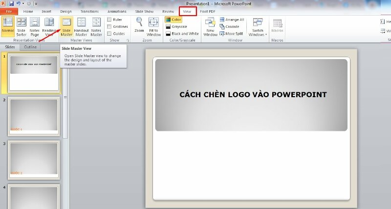Select Grayscale view mode
This screenshot has width=391, height=209.
pyautogui.click(x=176, y=26)
